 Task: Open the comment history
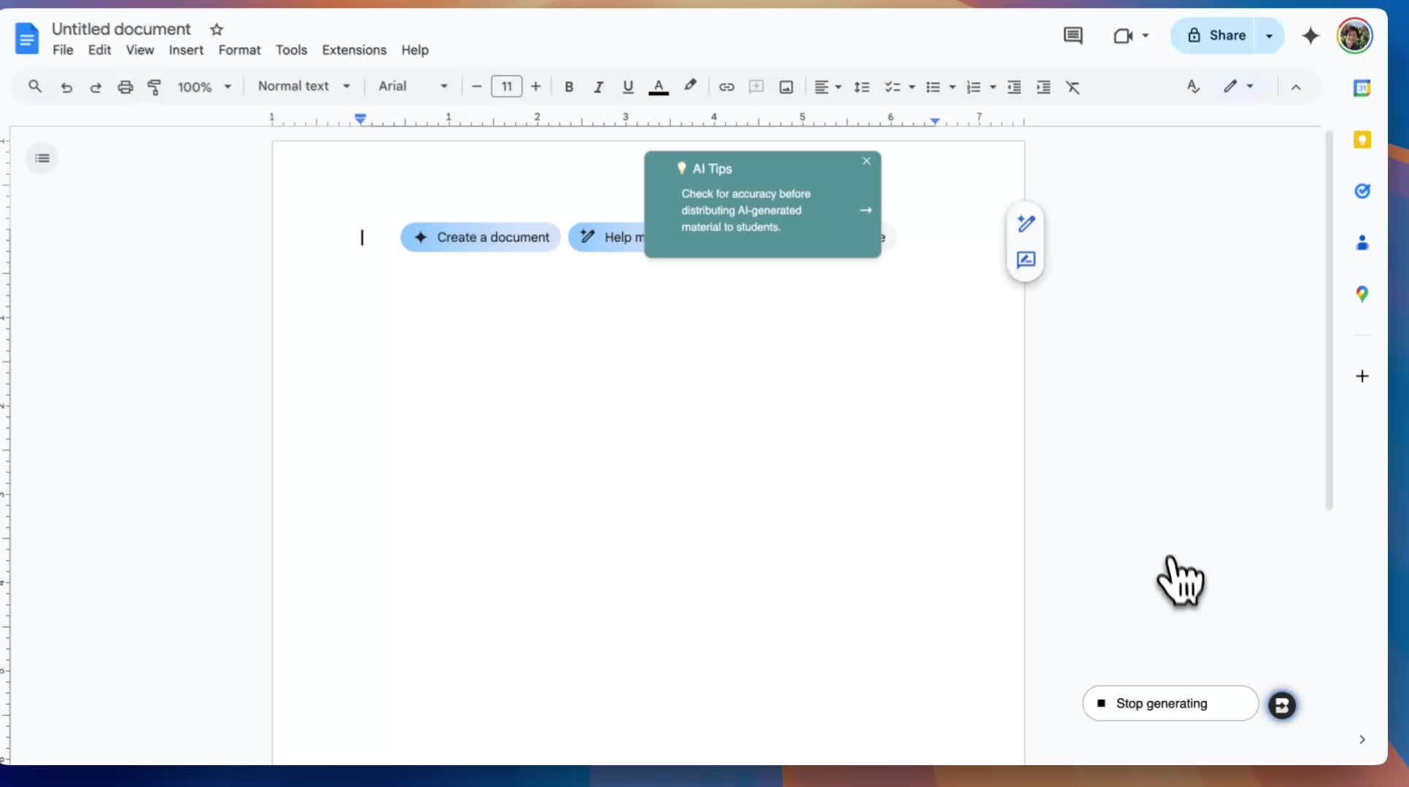tap(1073, 36)
